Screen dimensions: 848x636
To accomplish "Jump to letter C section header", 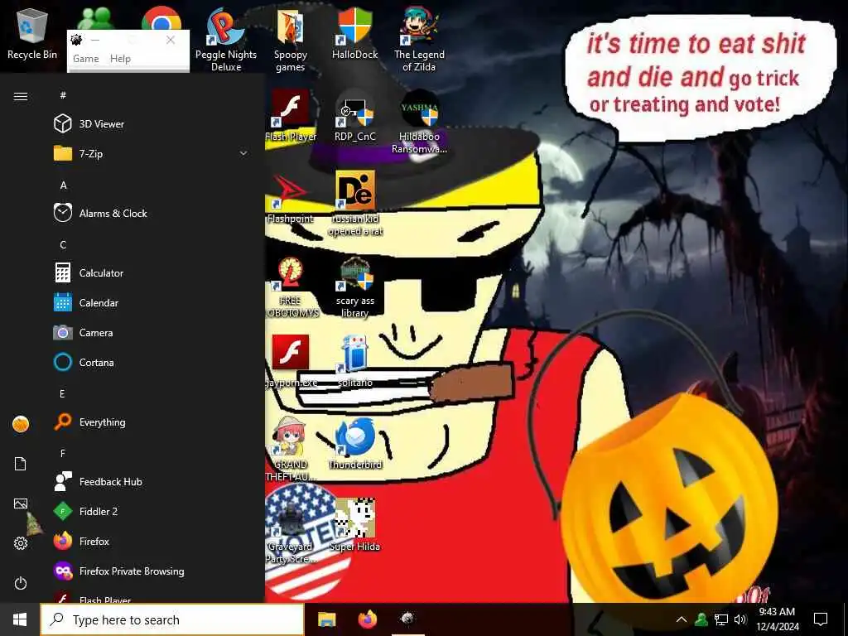I will click(x=63, y=245).
